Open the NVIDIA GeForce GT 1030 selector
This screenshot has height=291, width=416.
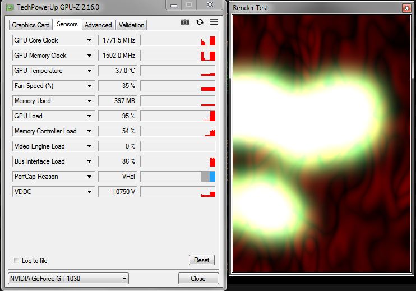pyautogui.click(x=68, y=279)
